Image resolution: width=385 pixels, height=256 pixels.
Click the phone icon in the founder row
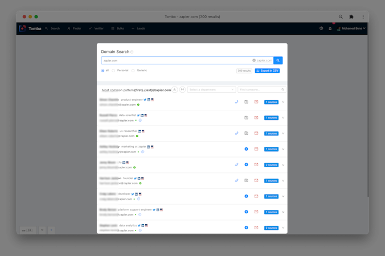pyautogui.click(x=236, y=180)
